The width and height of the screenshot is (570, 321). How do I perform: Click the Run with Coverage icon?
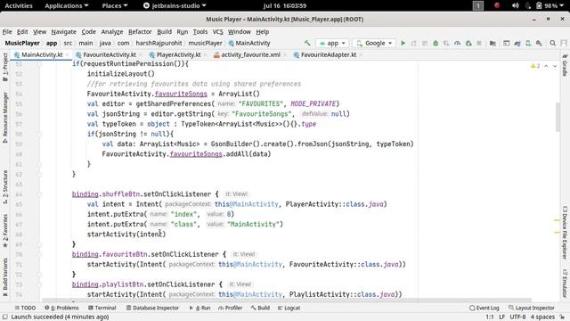(x=446, y=43)
